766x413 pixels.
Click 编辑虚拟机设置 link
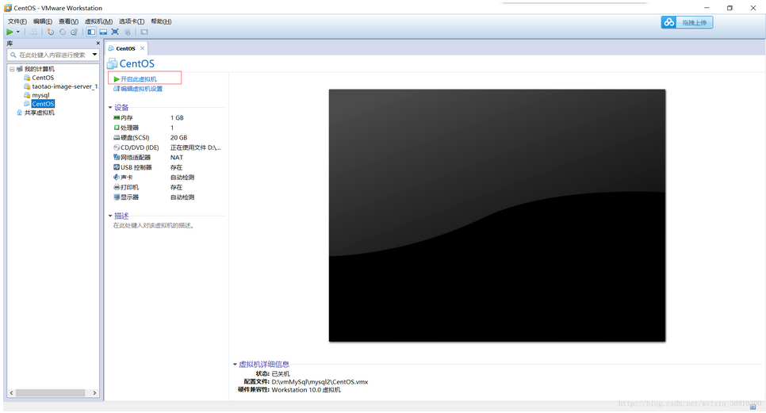pyautogui.click(x=141, y=89)
